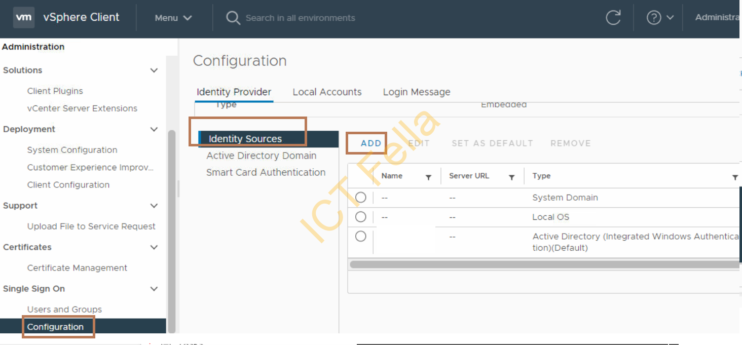
Task: Click the EDIT button
Action: pos(419,143)
